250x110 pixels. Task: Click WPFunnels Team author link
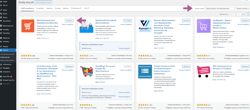tap(46, 94)
